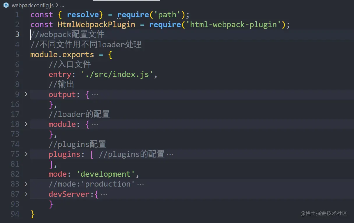This screenshot has height=223, width=354.
Task: Click the resolve destructured import on line 1
Action: point(83,14)
